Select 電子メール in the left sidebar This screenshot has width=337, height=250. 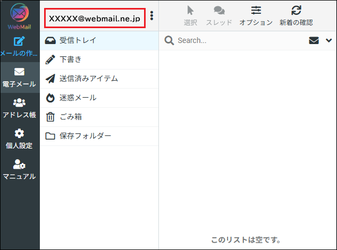20,77
